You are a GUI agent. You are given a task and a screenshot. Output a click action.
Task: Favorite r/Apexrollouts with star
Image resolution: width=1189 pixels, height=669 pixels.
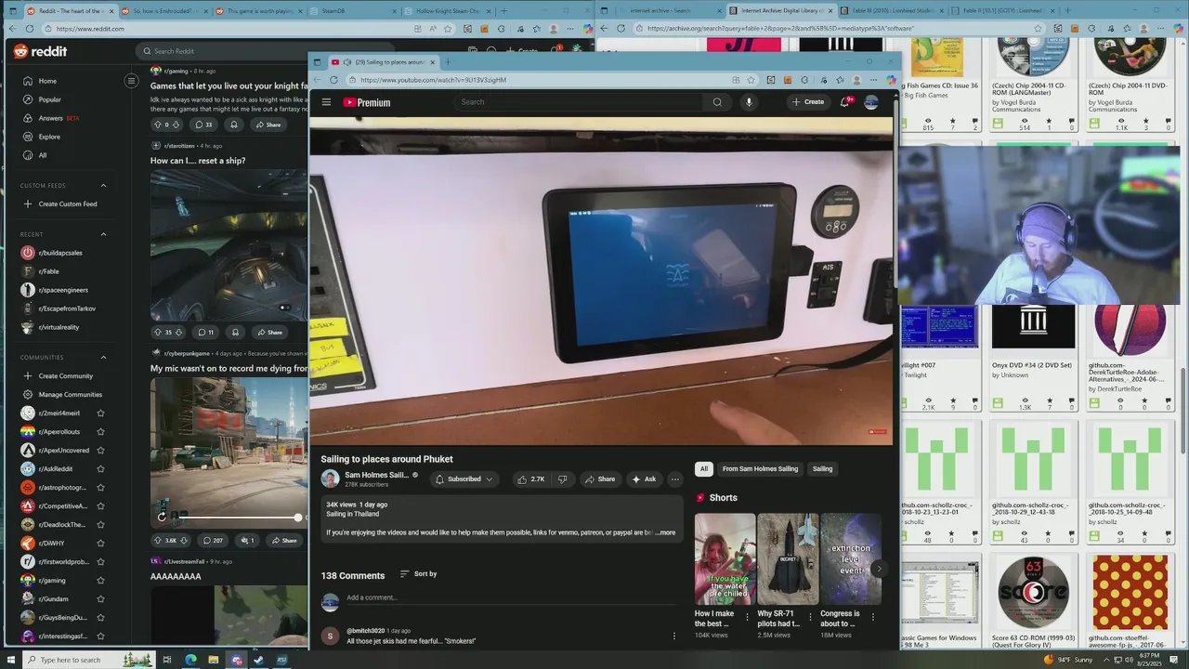click(100, 432)
